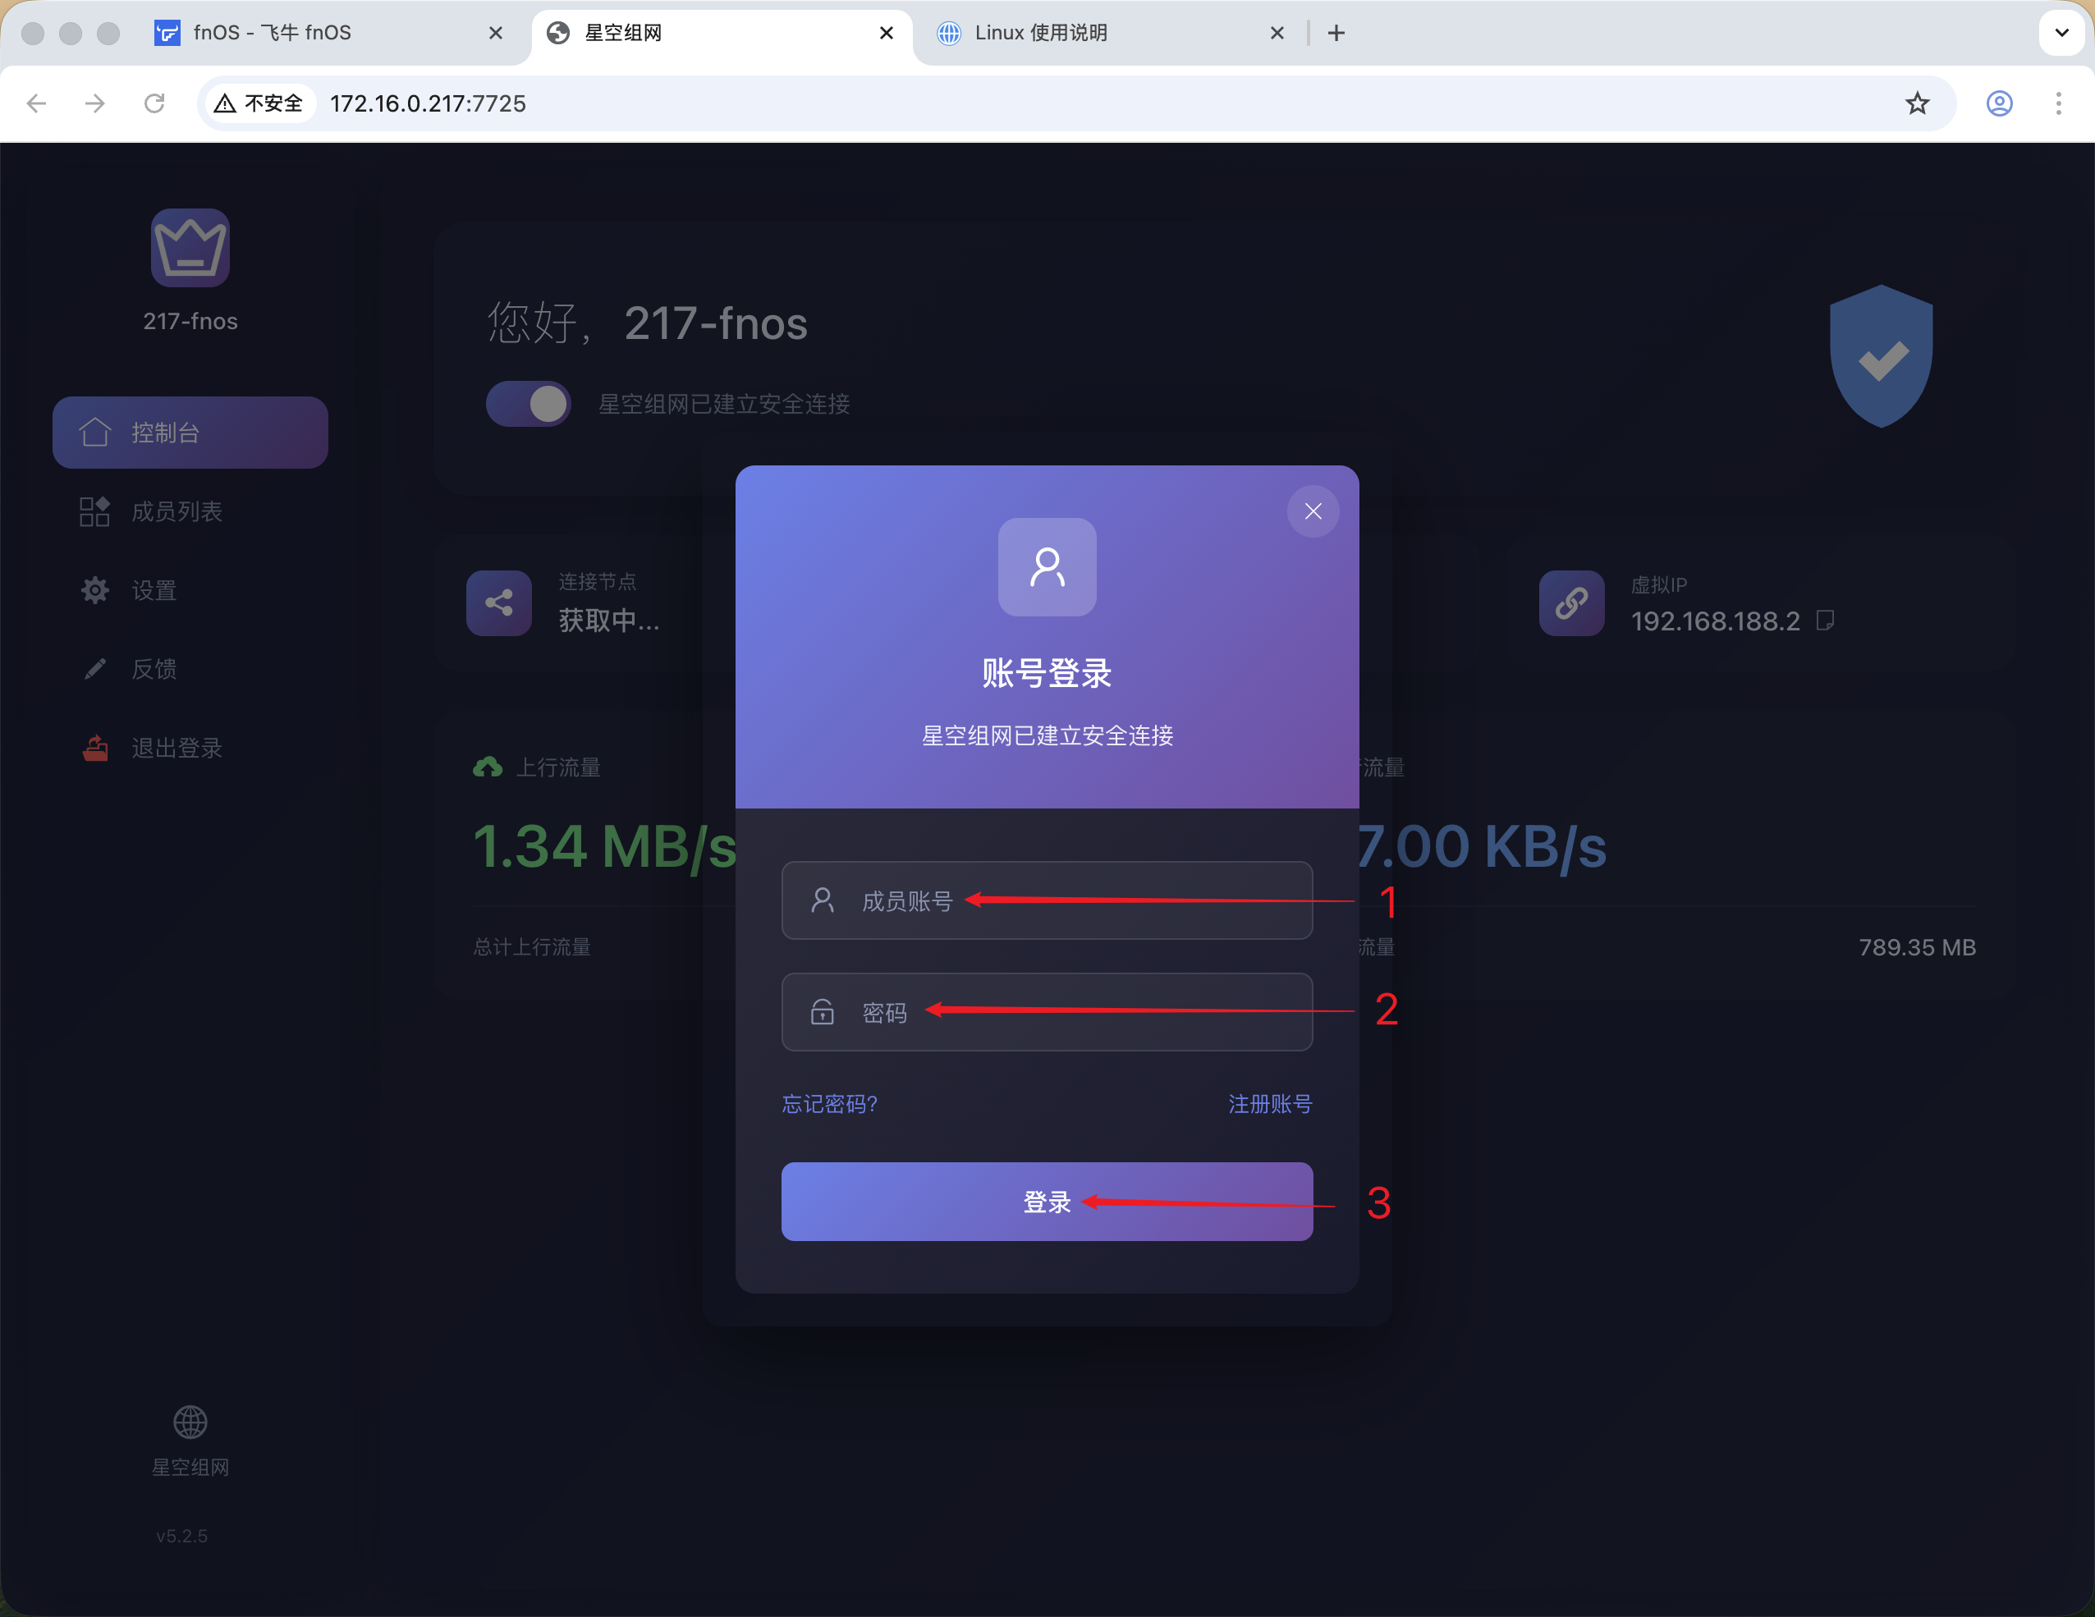Screen dimensions: 2095x1617
Task: Click the virtual IP link icon
Action: pyautogui.click(x=1570, y=602)
